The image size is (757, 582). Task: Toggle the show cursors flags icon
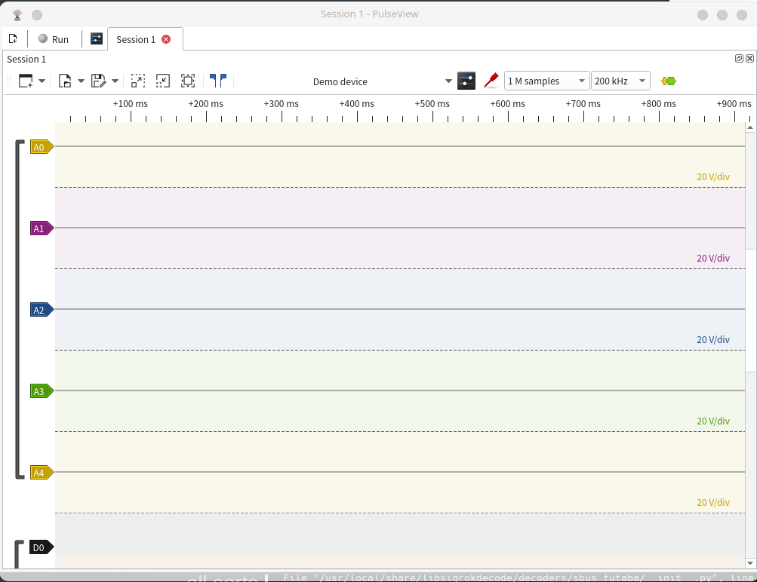(218, 81)
